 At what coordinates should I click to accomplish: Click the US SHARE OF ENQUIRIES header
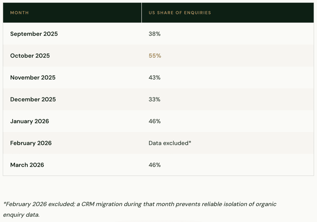180,13
